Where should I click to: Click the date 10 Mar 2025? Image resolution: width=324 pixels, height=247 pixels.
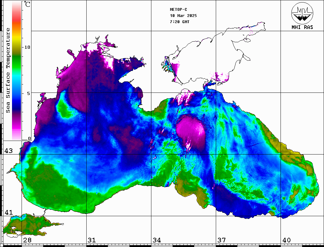[x=183, y=16]
